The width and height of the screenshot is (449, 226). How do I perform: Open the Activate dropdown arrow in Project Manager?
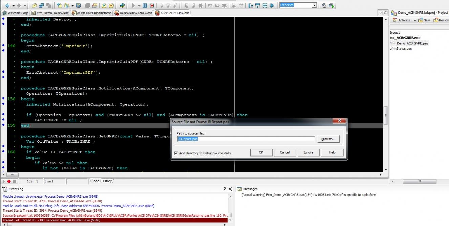pos(415,20)
